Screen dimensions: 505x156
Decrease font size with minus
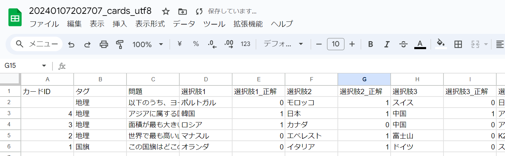click(x=319, y=44)
